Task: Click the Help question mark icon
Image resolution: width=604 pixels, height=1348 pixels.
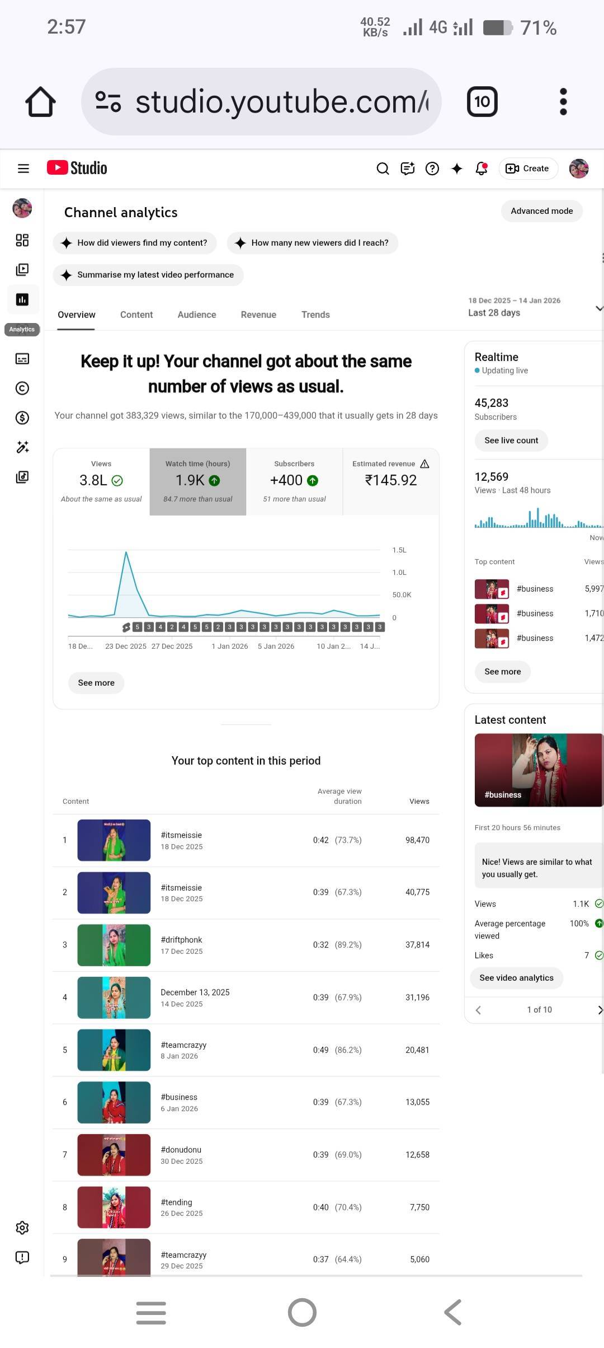Action: click(x=432, y=168)
